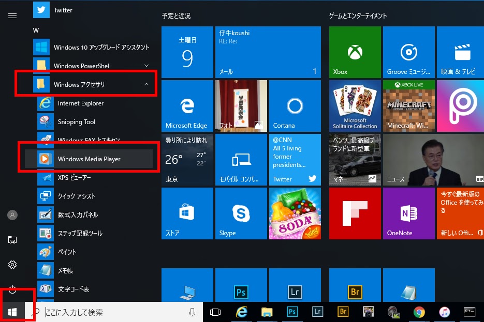Open Bridge on taskbar
The height and width of the screenshot is (322, 484).
click(343, 312)
